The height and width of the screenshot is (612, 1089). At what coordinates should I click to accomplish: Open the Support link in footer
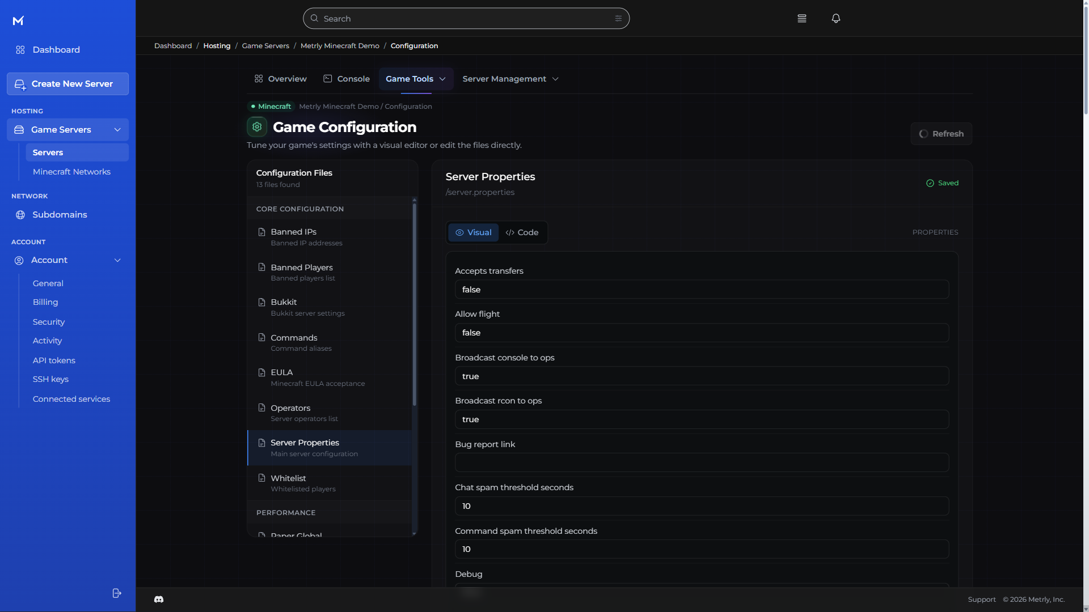click(982, 600)
